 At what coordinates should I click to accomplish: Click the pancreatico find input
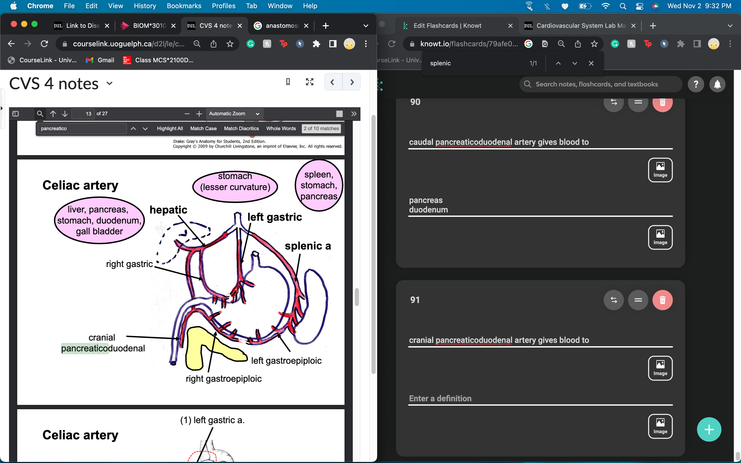[82, 129]
